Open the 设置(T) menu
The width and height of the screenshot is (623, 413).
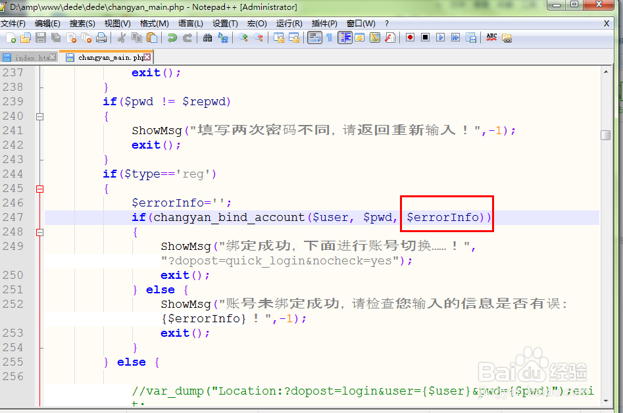[225, 24]
